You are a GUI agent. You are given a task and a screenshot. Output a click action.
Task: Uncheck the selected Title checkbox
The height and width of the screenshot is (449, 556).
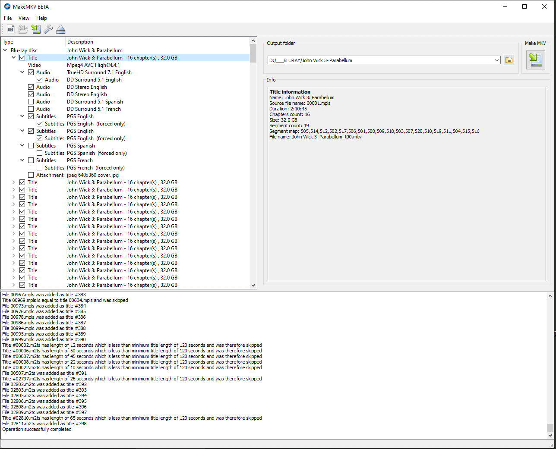tap(22, 58)
